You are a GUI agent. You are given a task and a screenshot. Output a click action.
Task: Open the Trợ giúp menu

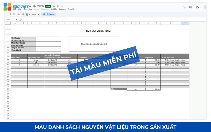[x=71, y=9]
